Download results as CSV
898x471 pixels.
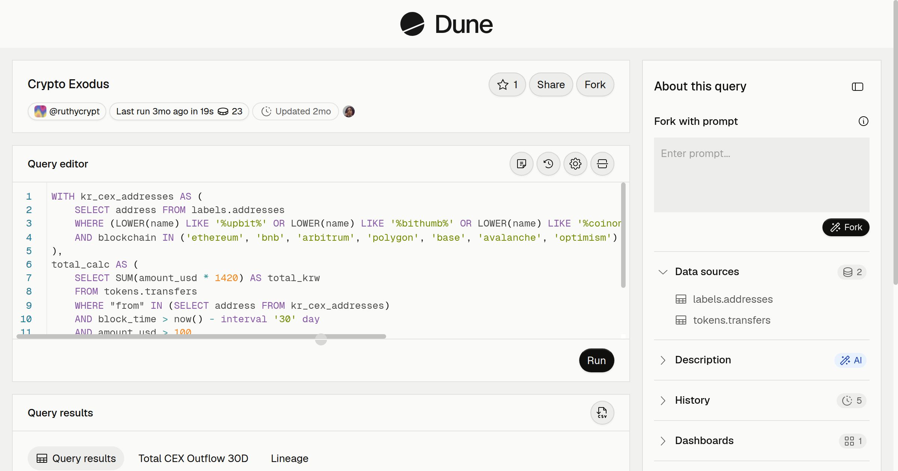(602, 413)
